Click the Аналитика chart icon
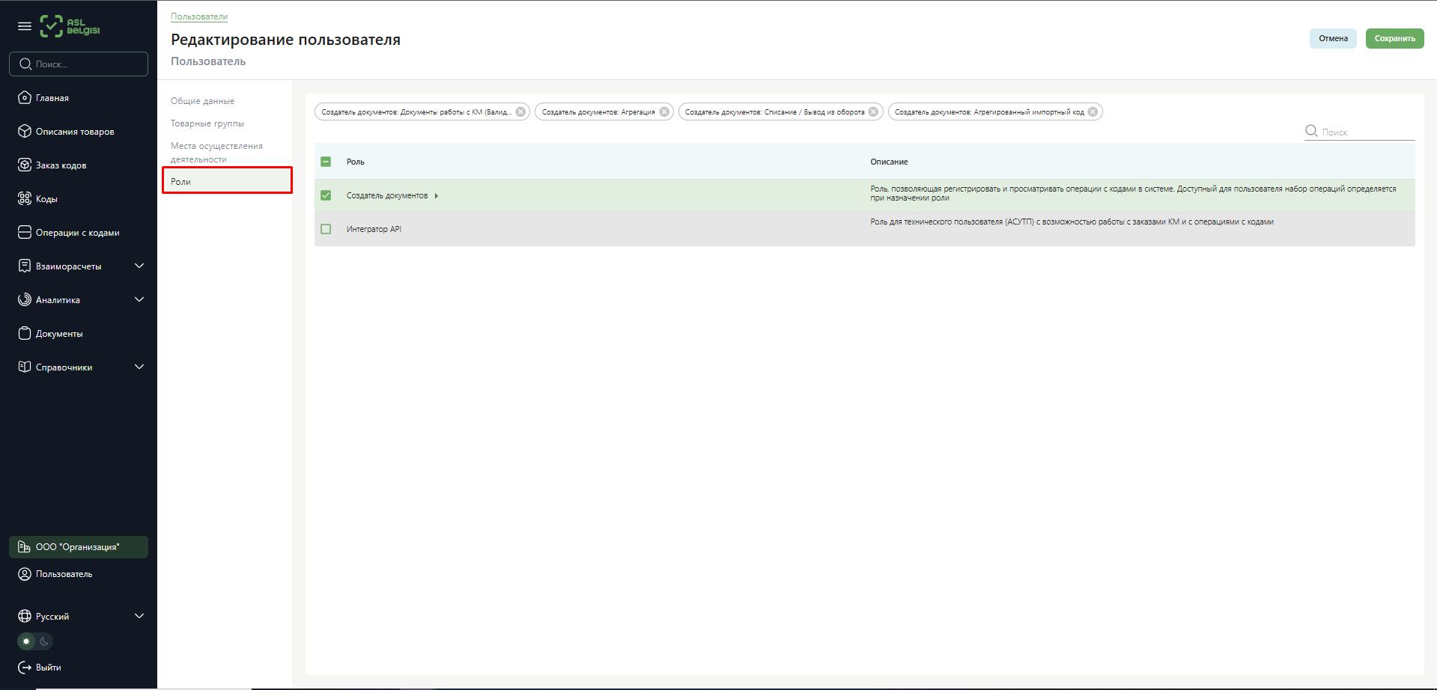1437x690 pixels. (25, 300)
